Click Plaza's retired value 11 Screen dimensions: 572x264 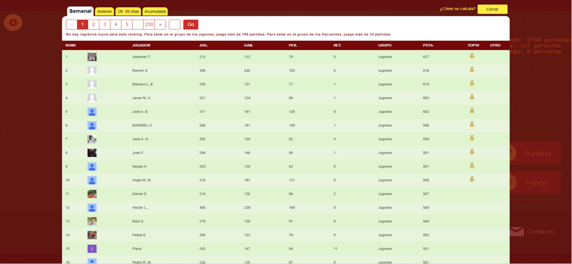pos(335,249)
